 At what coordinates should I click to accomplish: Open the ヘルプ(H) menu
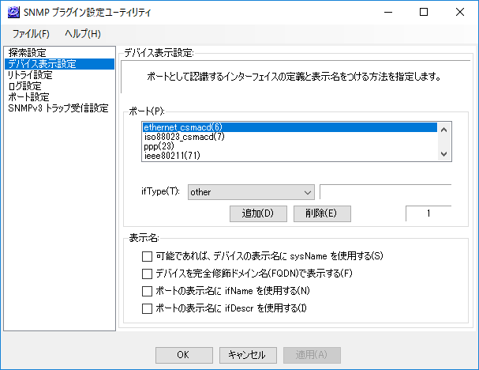click(x=83, y=34)
